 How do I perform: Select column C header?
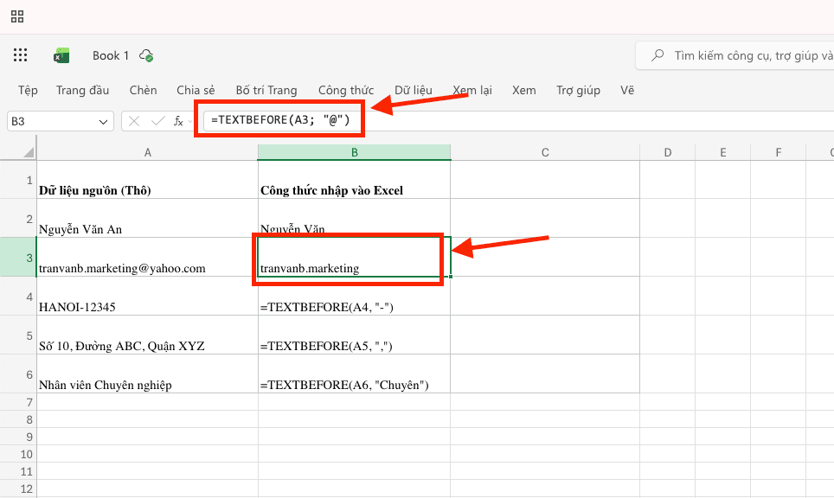coord(545,152)
